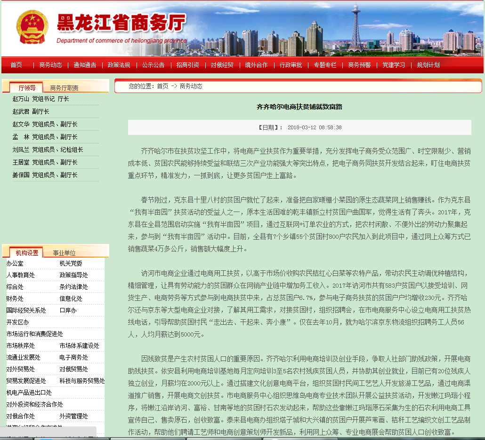This screenshot has height=440, width=485.
Task: Open the 对俄贸易处 department link
Action: pos(73,369)
